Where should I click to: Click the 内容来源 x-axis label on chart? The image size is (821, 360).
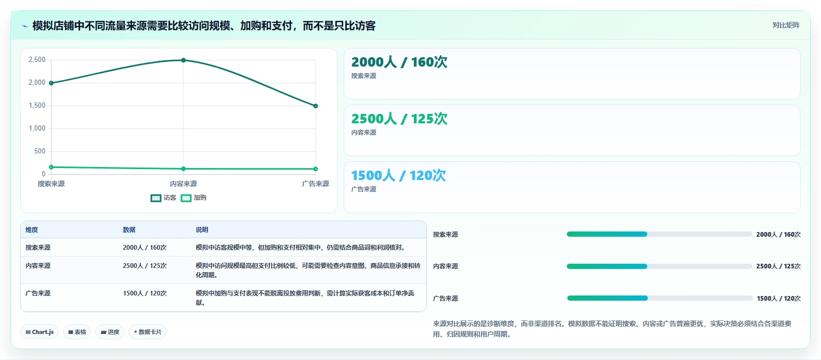(184, 184)
